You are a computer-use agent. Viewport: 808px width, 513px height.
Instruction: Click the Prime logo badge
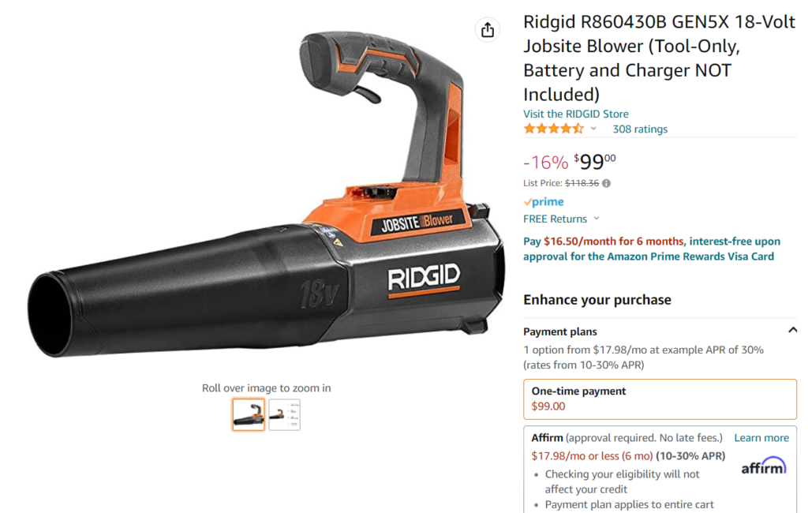(544, 201)
